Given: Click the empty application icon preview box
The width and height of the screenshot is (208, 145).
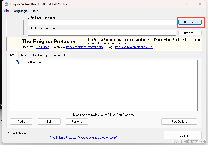Looking at the screenshot, I should tap(15, 27).
